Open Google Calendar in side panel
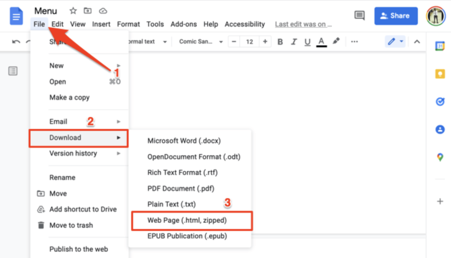The height and width of the screenshot is (258, 451). point(440,46)
